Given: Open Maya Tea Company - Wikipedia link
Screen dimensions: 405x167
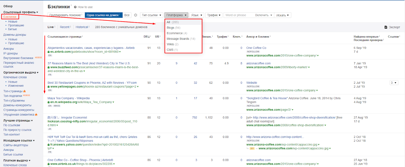Looking at the screenshot, I should point(69,98).
